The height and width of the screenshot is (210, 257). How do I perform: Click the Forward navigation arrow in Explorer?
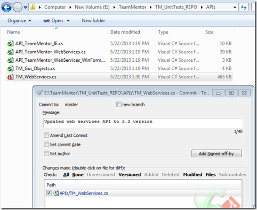18,7
